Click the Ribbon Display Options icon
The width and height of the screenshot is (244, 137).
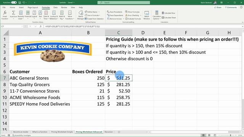(x=222, y=3)
